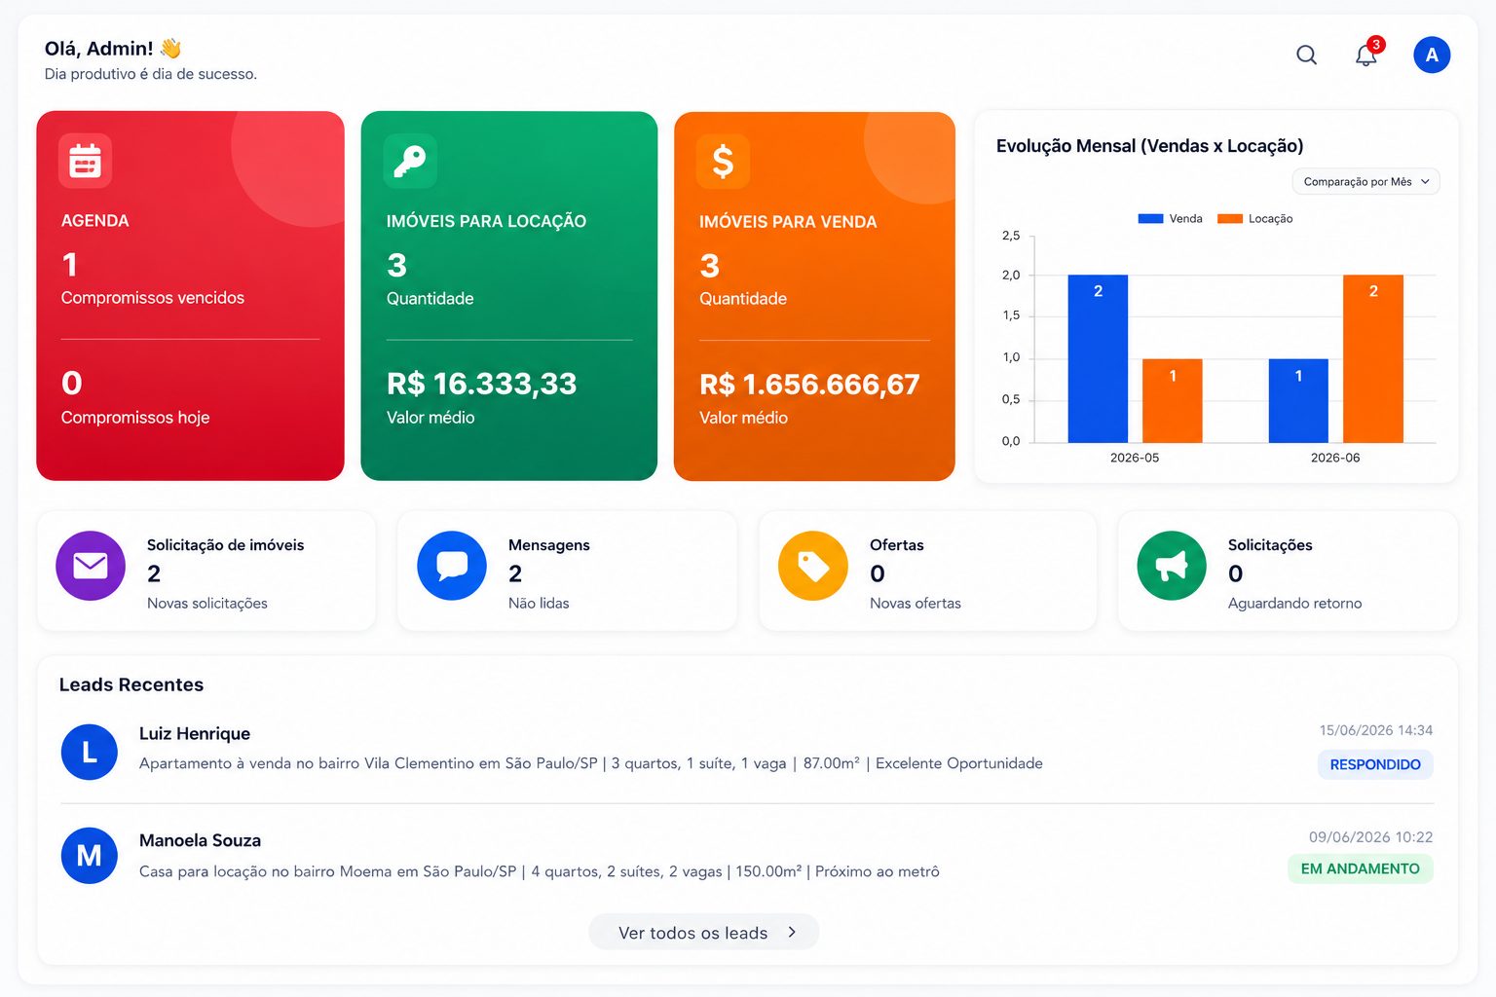The image size is (1496, 997).
Task: Click the purple envelope icon
Action: tap(91, 566)
